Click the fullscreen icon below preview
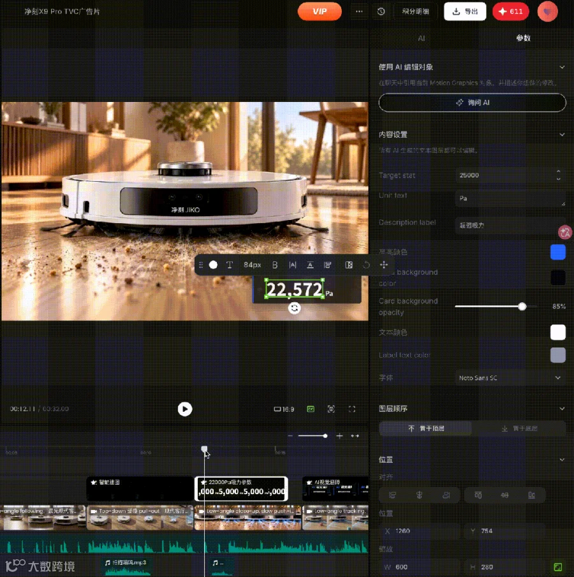 (x=351, y=409)
